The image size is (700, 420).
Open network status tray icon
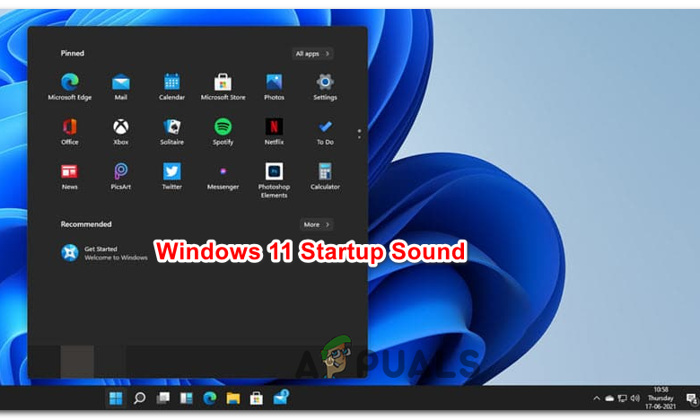coord(622,398)
